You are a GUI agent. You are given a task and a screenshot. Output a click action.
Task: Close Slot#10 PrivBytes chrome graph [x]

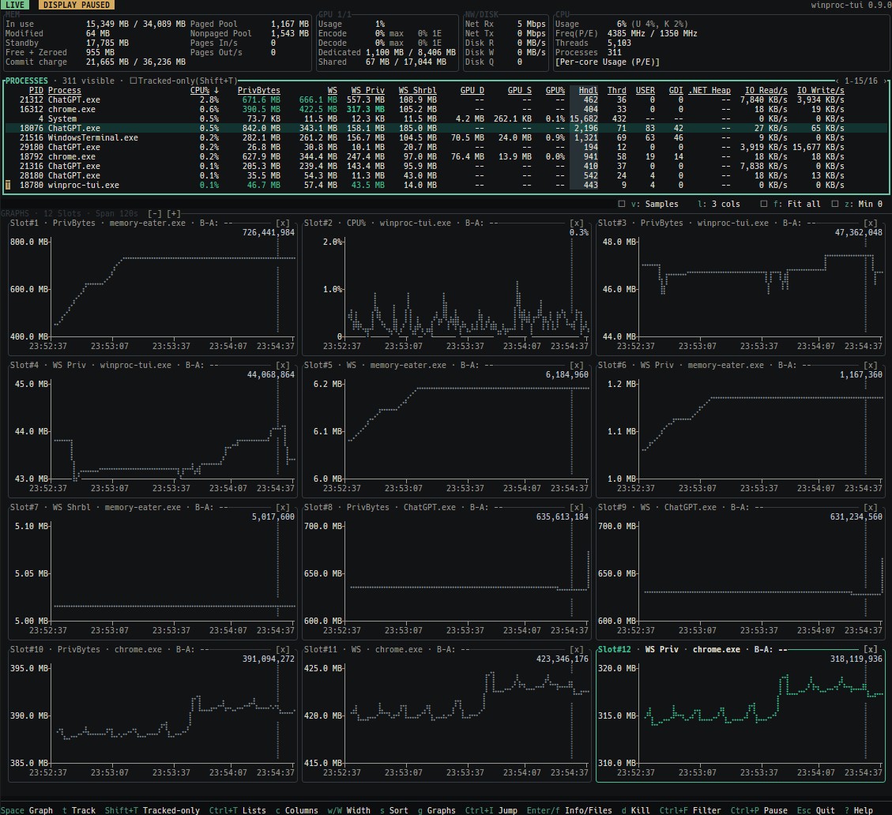(x=283, y=649)
